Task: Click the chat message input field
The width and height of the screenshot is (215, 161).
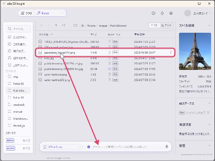Action: [x=126, y=147]
